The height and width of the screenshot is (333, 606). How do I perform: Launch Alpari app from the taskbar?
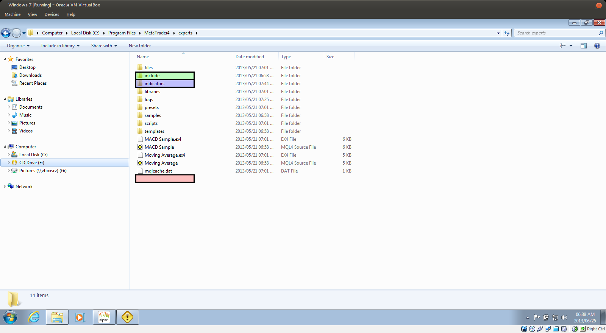click(104, 317)
